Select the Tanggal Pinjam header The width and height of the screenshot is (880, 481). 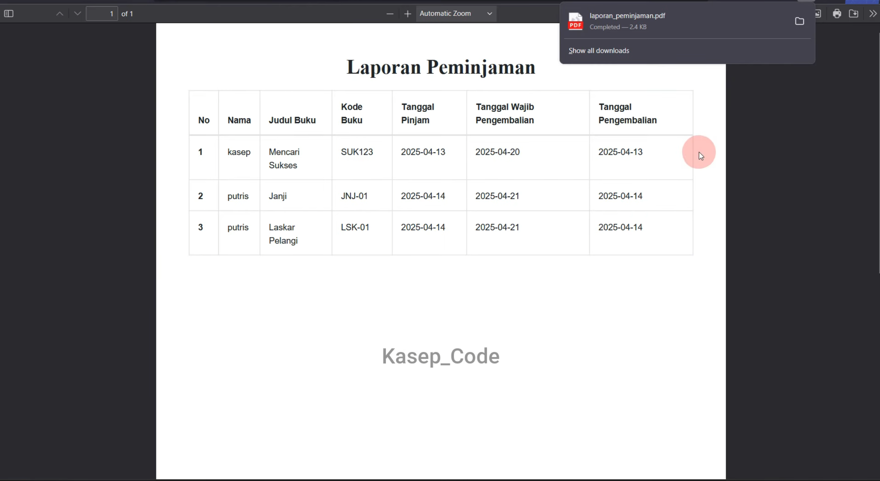click(417, 114)
